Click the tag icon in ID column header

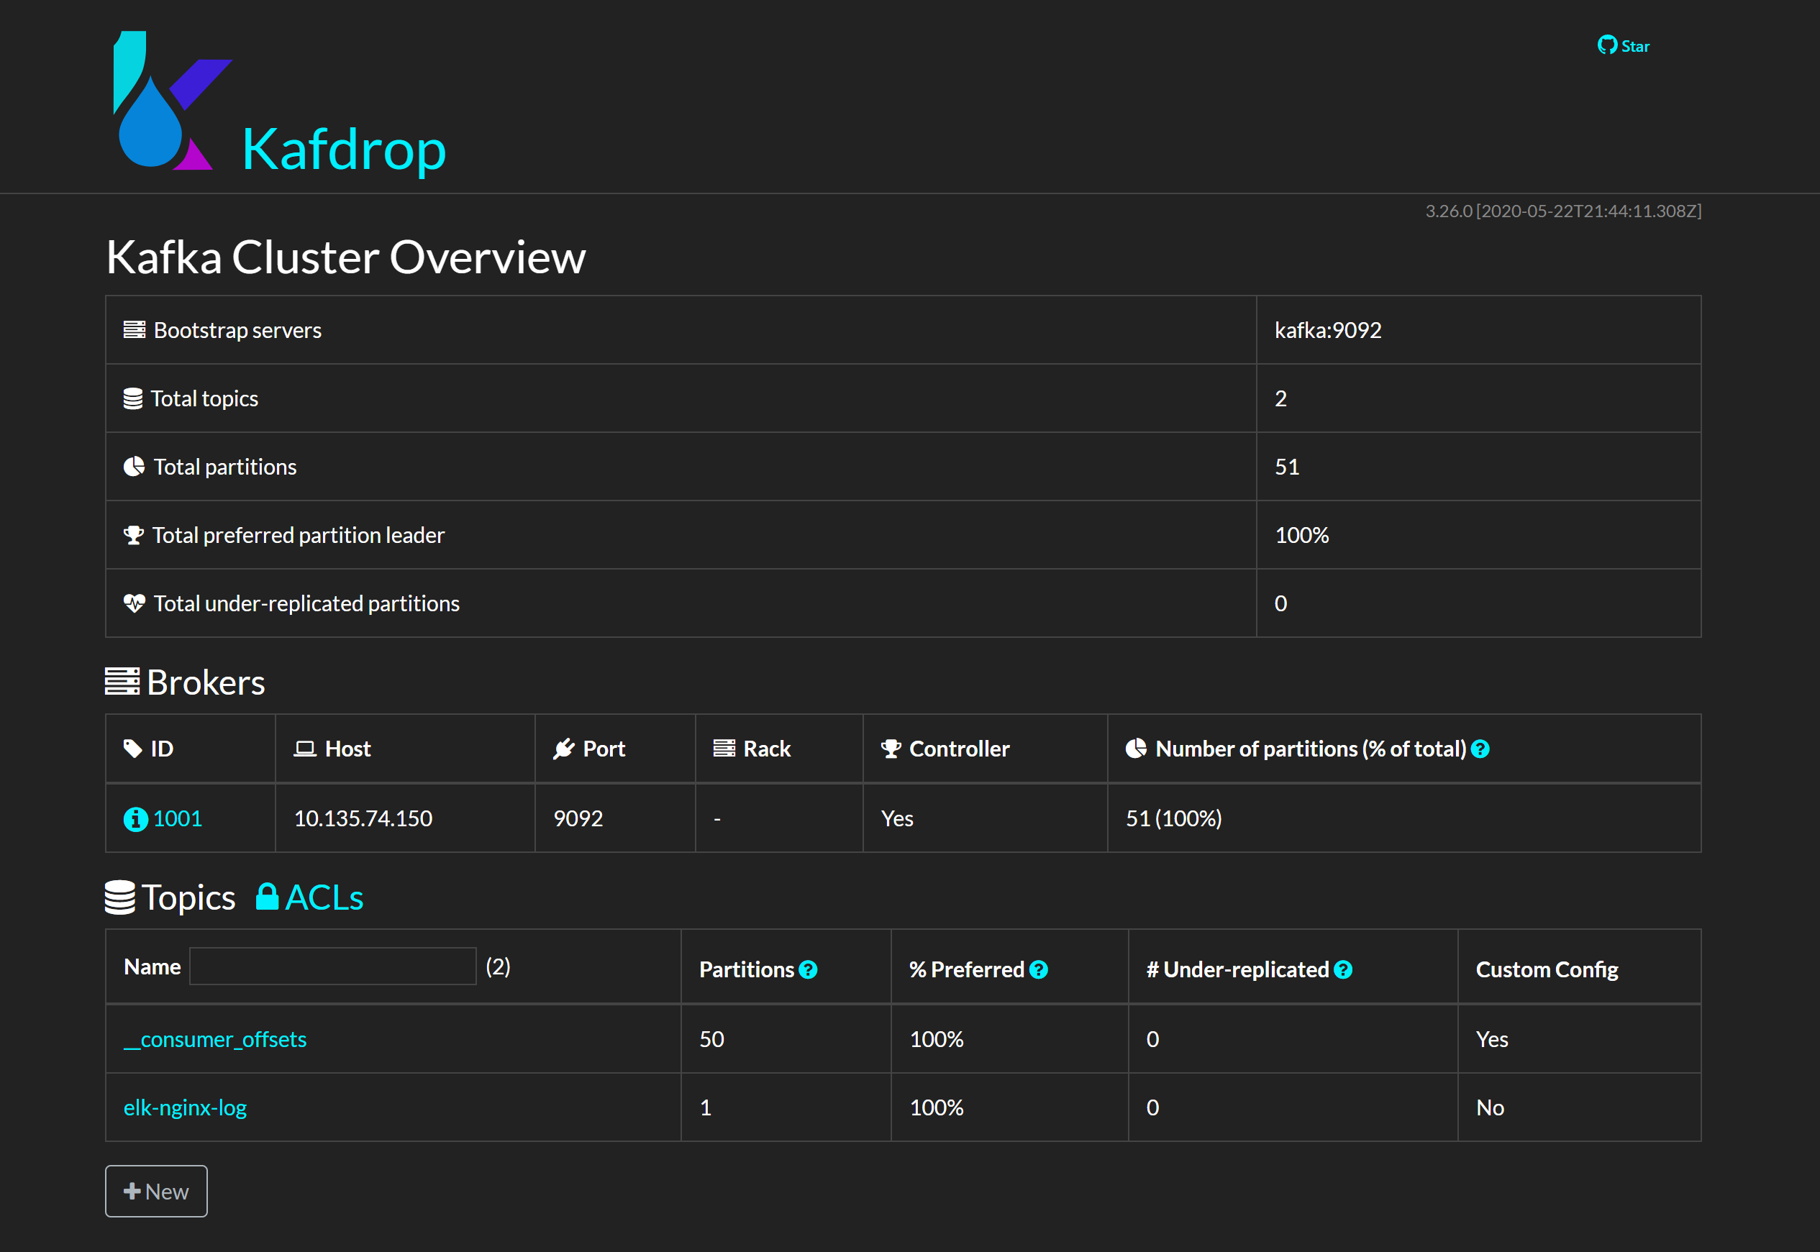(132, 749)
